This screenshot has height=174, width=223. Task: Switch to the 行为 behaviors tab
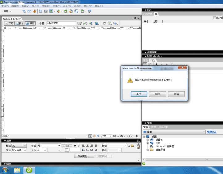[153, 60]
